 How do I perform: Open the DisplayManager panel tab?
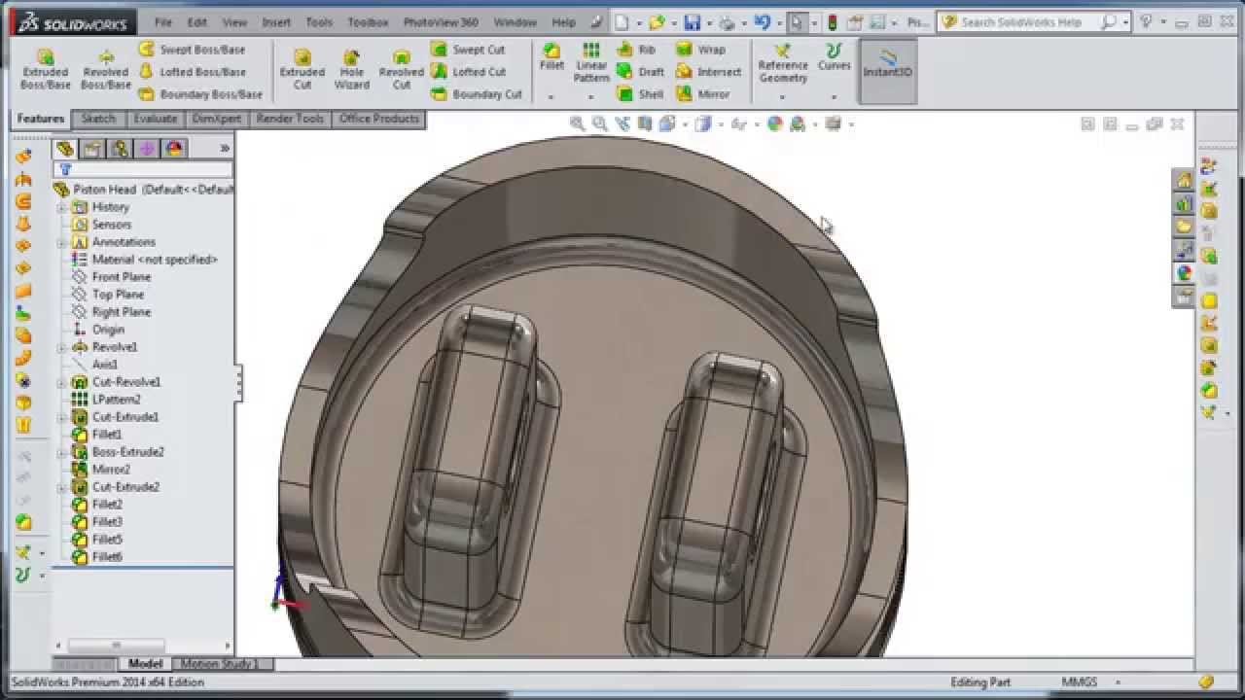(x=174, y=149)
